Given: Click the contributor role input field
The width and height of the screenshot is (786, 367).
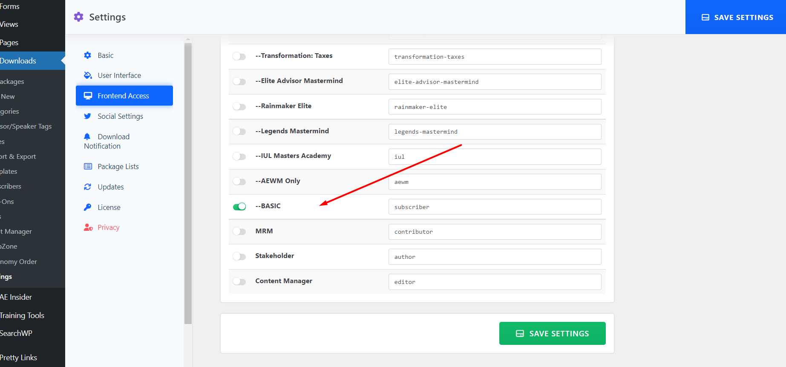Looking at the screenshot, I should pyautogui.click(x=495, y=232).
